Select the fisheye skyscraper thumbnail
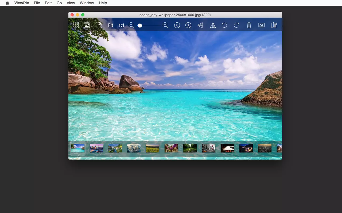 click(134, 148)
